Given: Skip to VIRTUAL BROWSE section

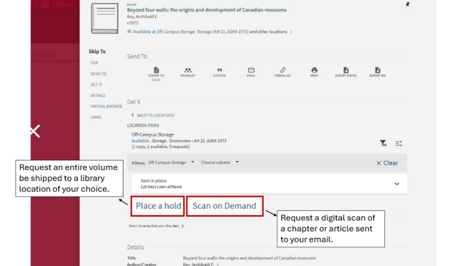Looking at the screenshot, I should coord(106,106).
